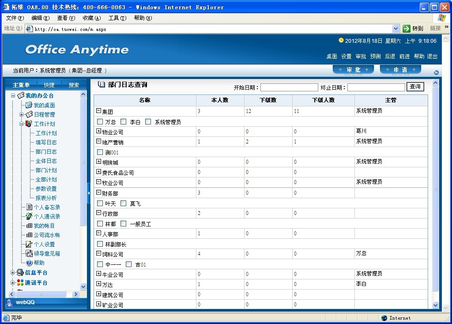Open the address bar URL dropdown

click(x=395, y=28)
